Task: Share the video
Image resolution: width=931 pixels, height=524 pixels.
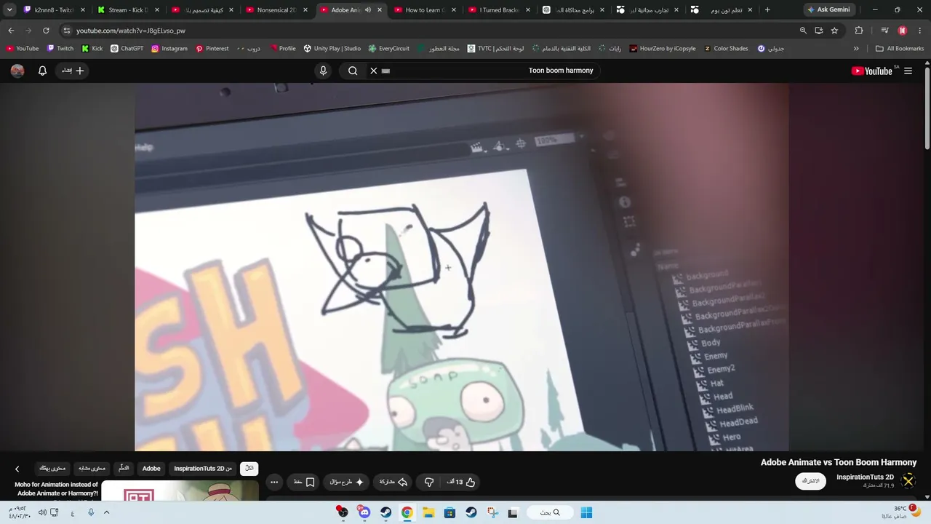Action: click(393, 482)
